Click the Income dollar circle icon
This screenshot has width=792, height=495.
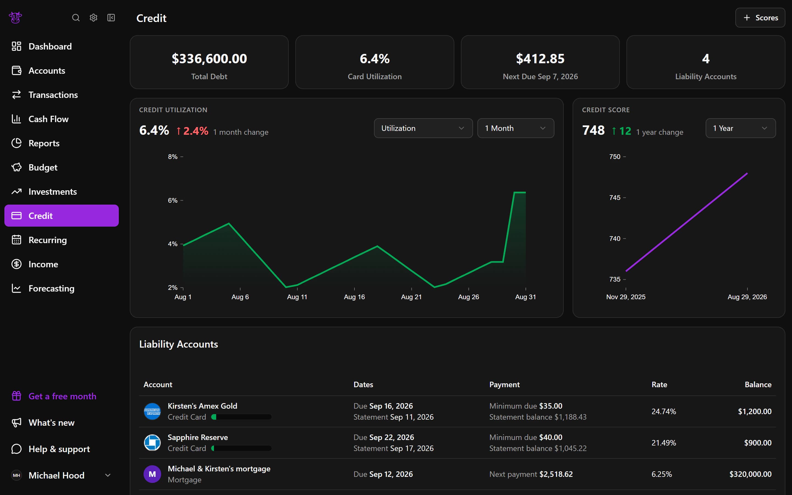(16, 264)
